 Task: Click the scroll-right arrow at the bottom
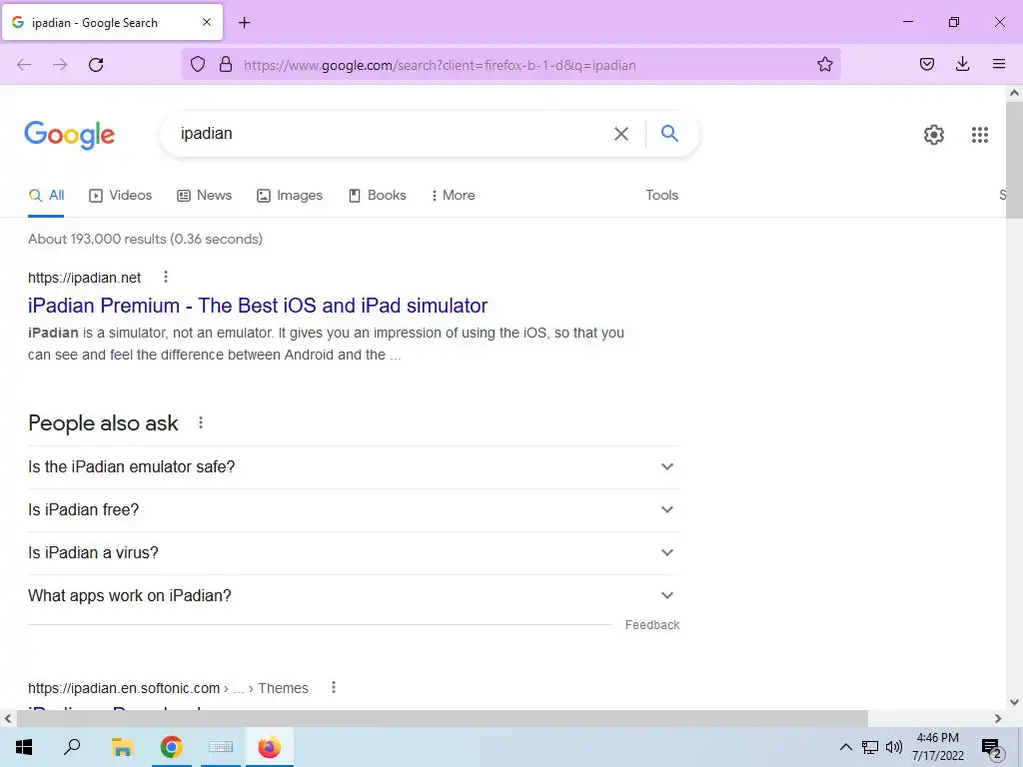coord(998,718)
